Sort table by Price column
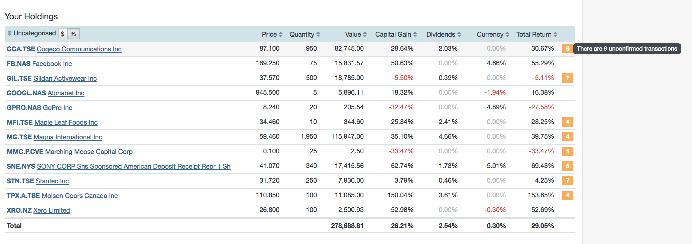 (x=272, y=34)
